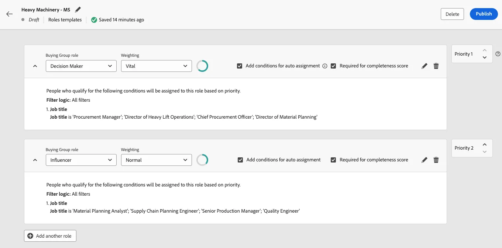Open the Normal weighting dropdown
This screenshot has width=502, height=248.
pos(157,160)
